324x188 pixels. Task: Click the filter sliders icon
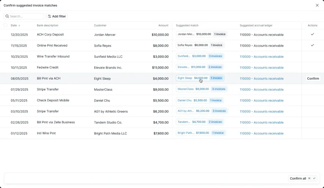[49, 16]
